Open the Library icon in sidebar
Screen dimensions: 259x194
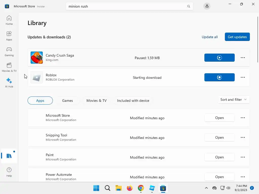[9, 156]
